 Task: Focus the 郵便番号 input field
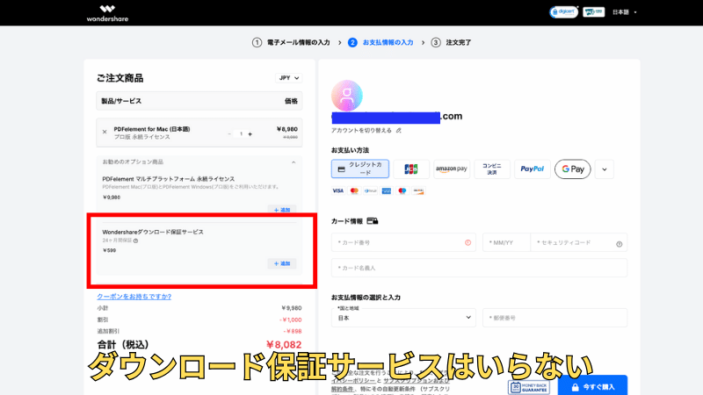click(x=555, y=318)
